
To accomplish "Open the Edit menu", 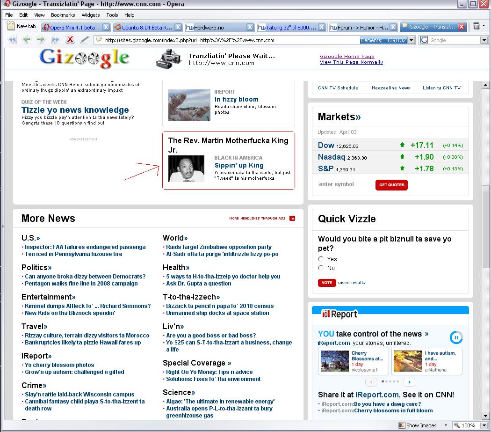I will 23,15.
